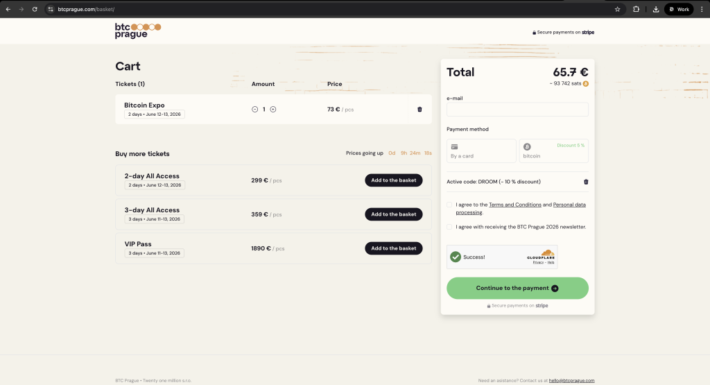The width and height of the screenshot is (710, 385).
Task: Tick the BTC Prague newsletter checkbox
Action: (449, 227)
